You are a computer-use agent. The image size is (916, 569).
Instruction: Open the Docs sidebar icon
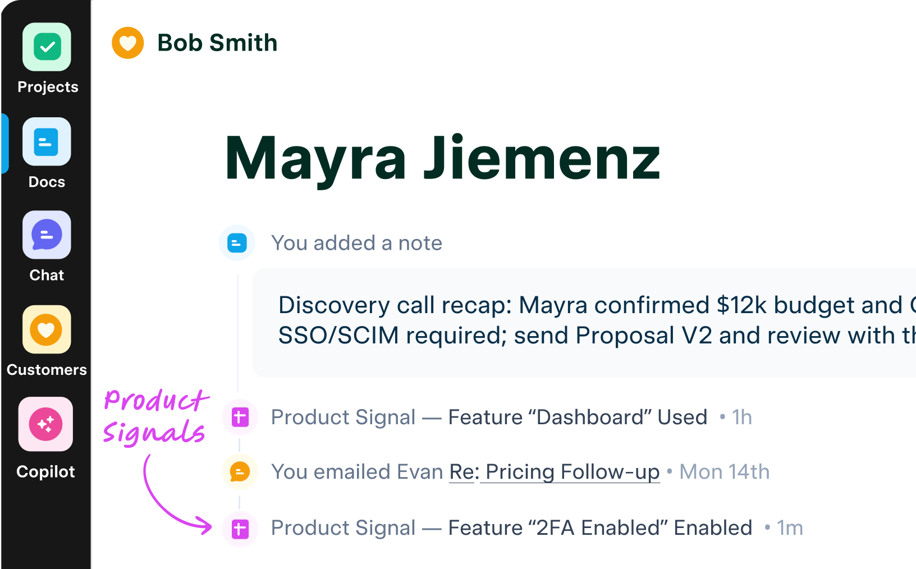[47, 141]
